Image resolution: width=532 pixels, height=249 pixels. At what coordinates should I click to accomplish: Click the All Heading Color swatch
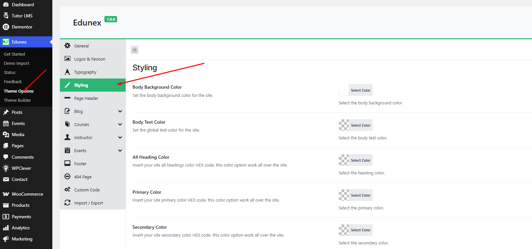pyautogui.click(x=344, y=160)
